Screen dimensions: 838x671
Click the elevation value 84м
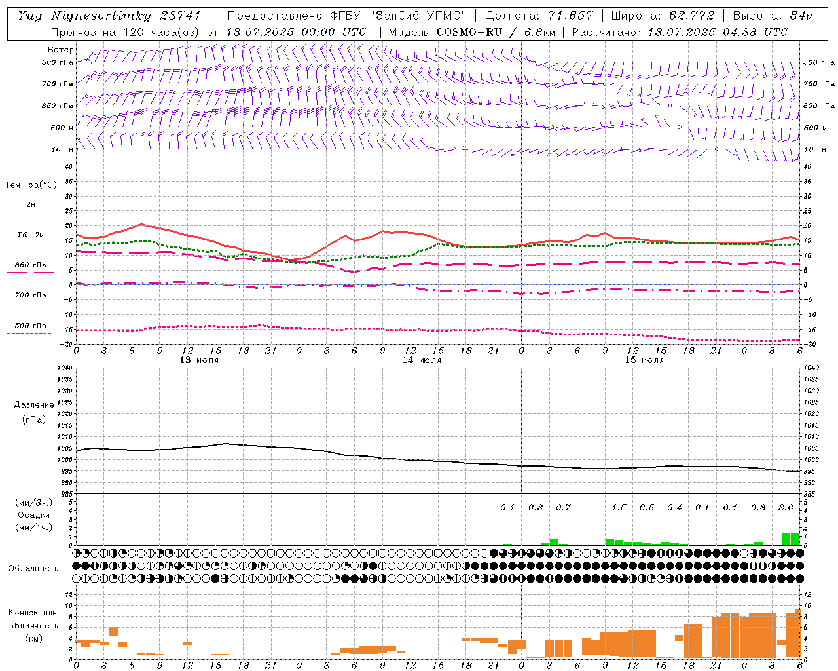coord(801,16)
